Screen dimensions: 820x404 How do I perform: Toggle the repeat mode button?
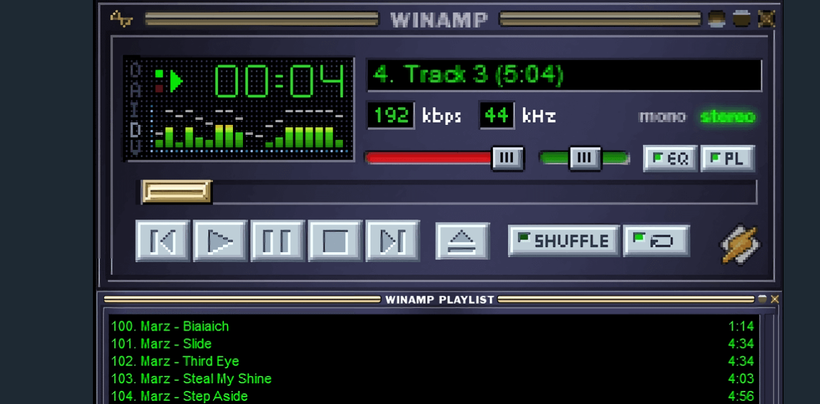point(656,241)
